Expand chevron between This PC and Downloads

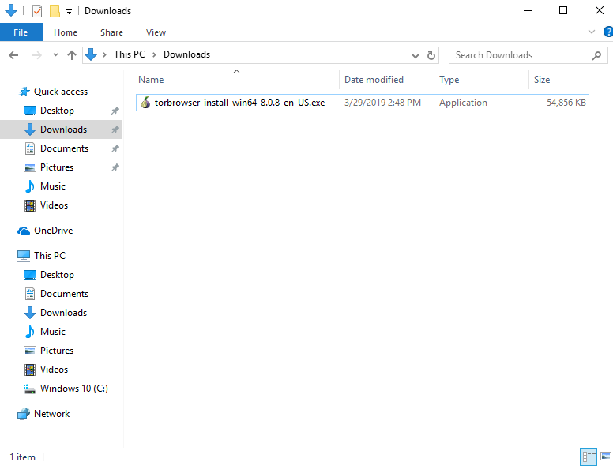click(154, 55)
